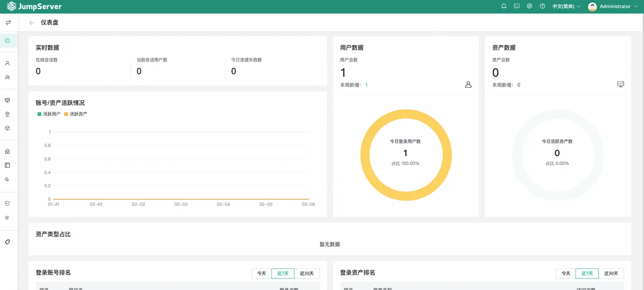The image size is (644, 290).
Task: Open the single user icon in sidebar
Action: click(7, 63)
